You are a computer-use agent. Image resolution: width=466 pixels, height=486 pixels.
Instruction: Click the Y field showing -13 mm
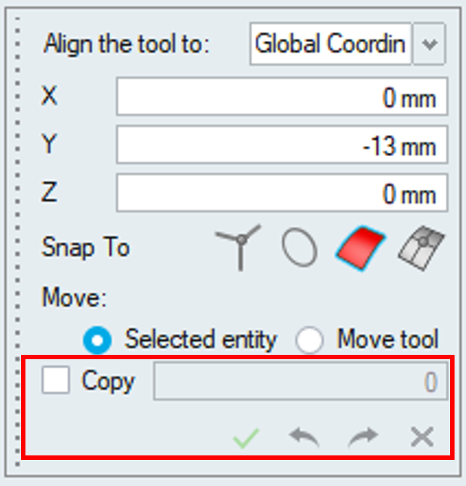point(281,146)
